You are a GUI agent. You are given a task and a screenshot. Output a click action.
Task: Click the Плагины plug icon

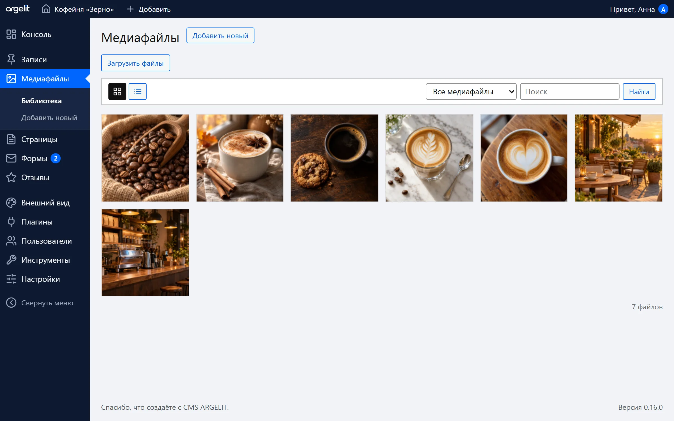pyautogui.click(x=11, y=222)
